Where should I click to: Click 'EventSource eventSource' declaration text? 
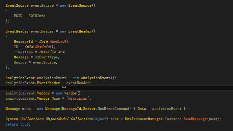click(x=30, y=5)
